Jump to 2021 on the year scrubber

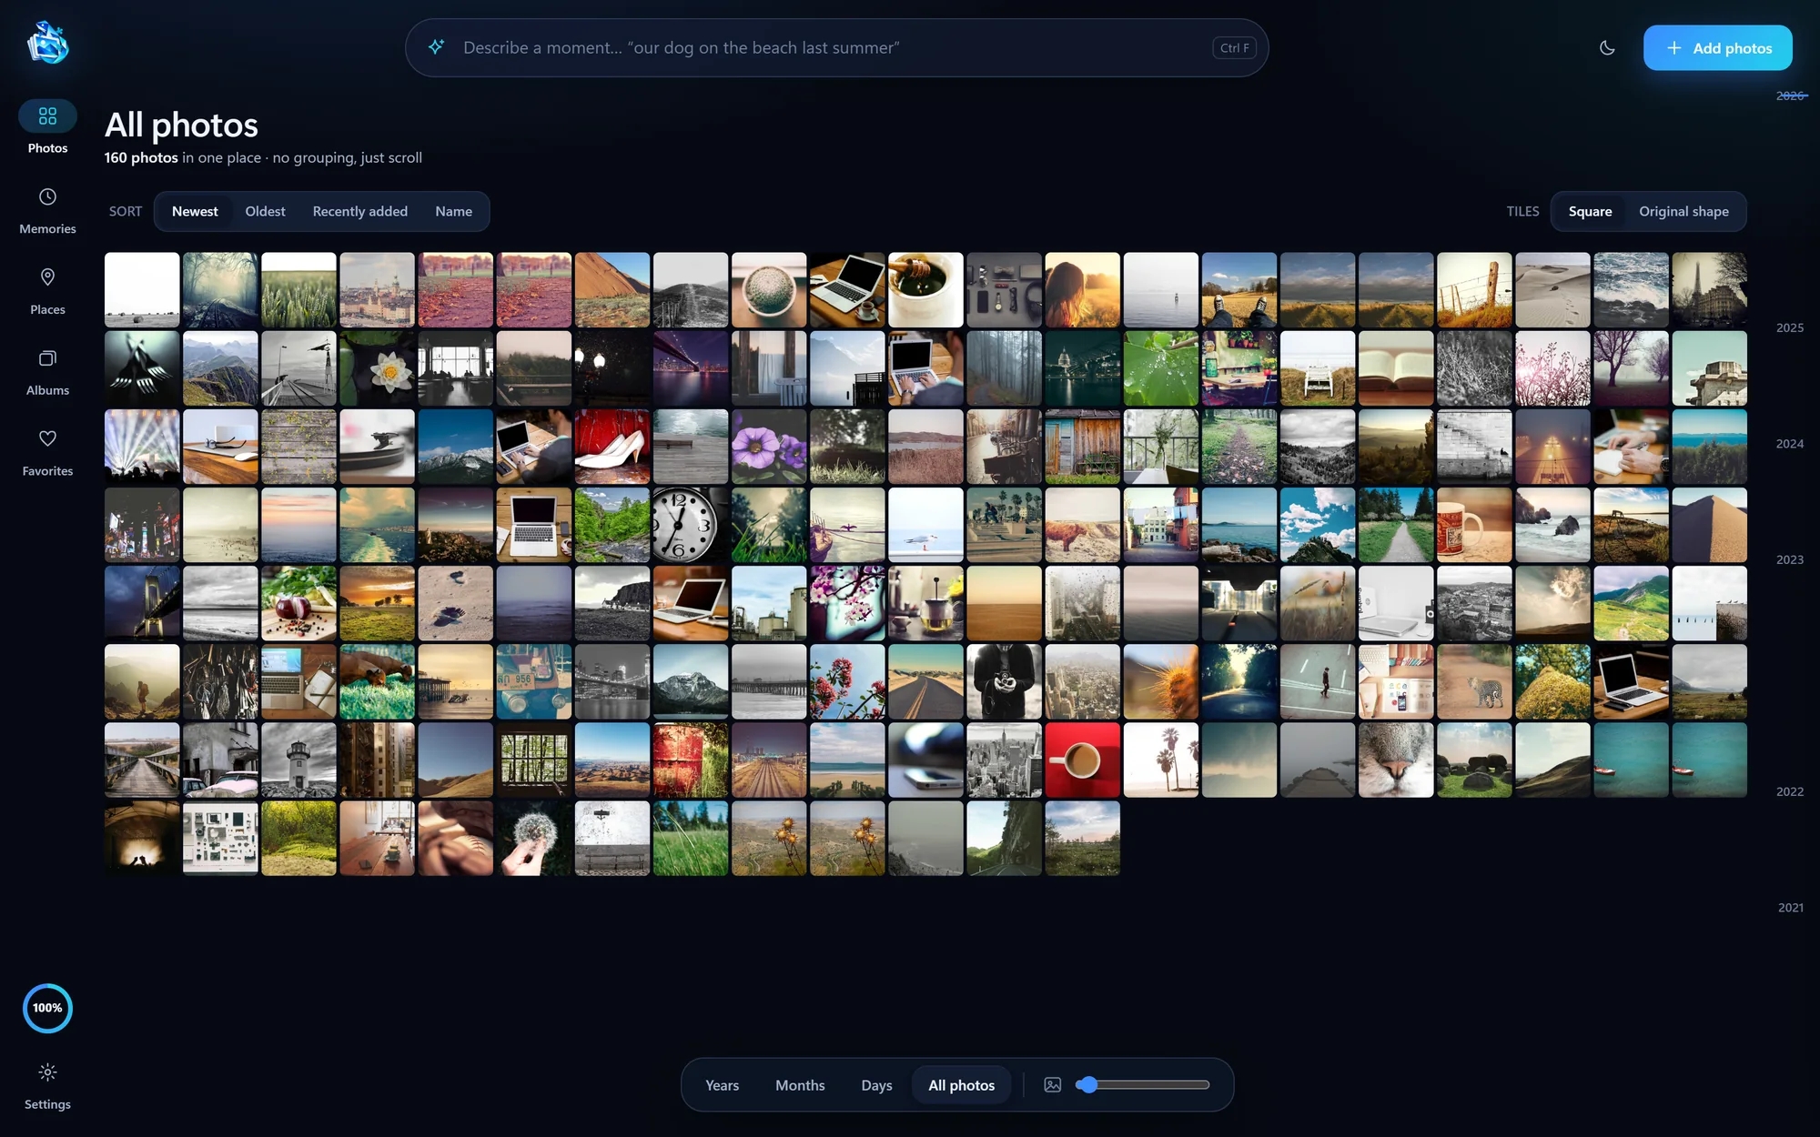(1790, 908)
